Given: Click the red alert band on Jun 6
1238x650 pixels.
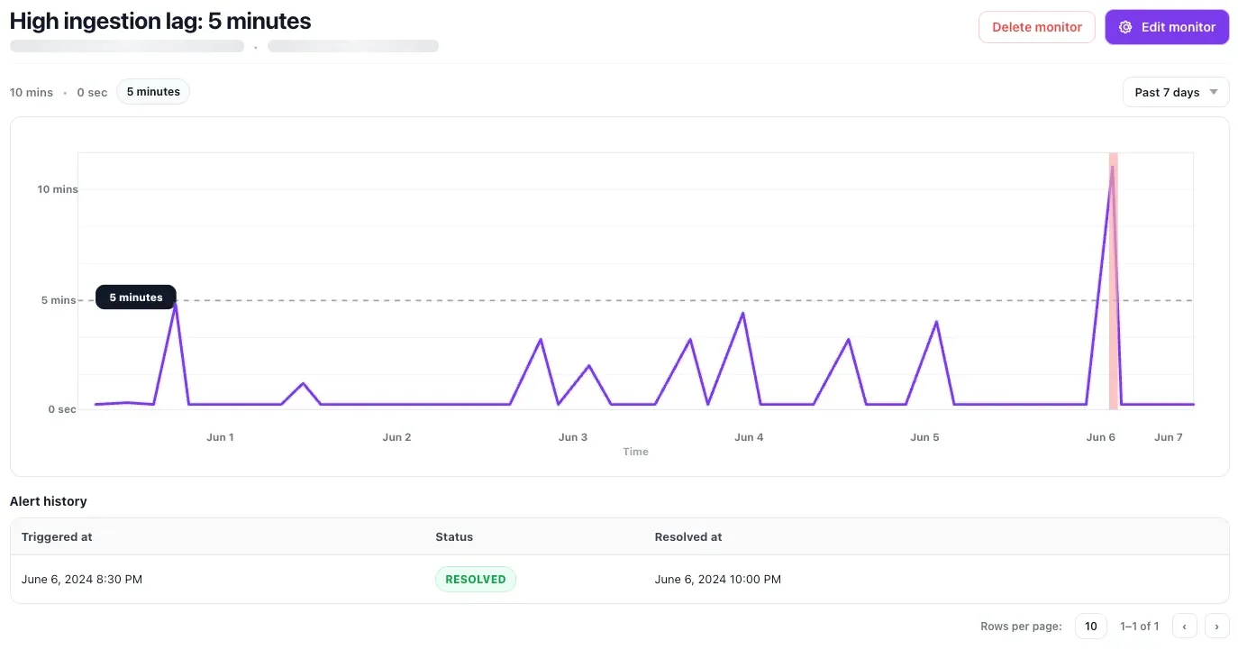Looking at the screenshot, I should pos(1114,270).
